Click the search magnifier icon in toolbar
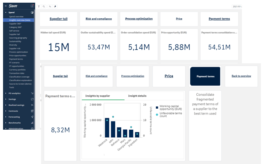Image resolution: width=267 pixels, height=164 pixels. coord(44,6)
